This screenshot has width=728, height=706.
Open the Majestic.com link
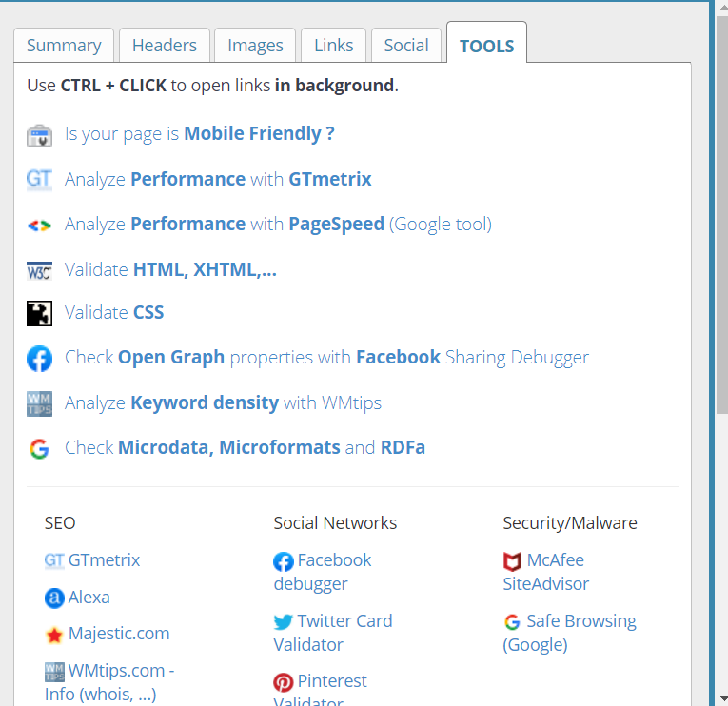point(119,634)
